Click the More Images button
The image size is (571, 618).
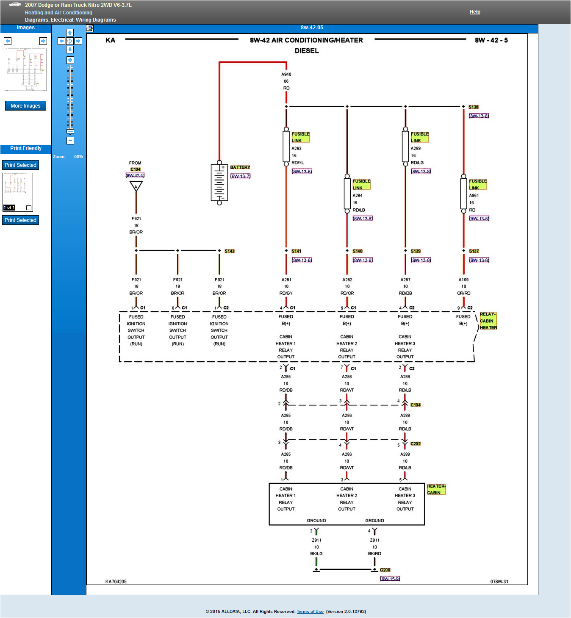25,105
